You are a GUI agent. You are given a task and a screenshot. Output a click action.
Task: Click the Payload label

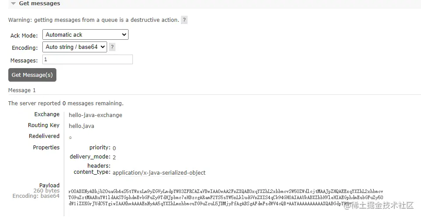(x=49, y=186)
